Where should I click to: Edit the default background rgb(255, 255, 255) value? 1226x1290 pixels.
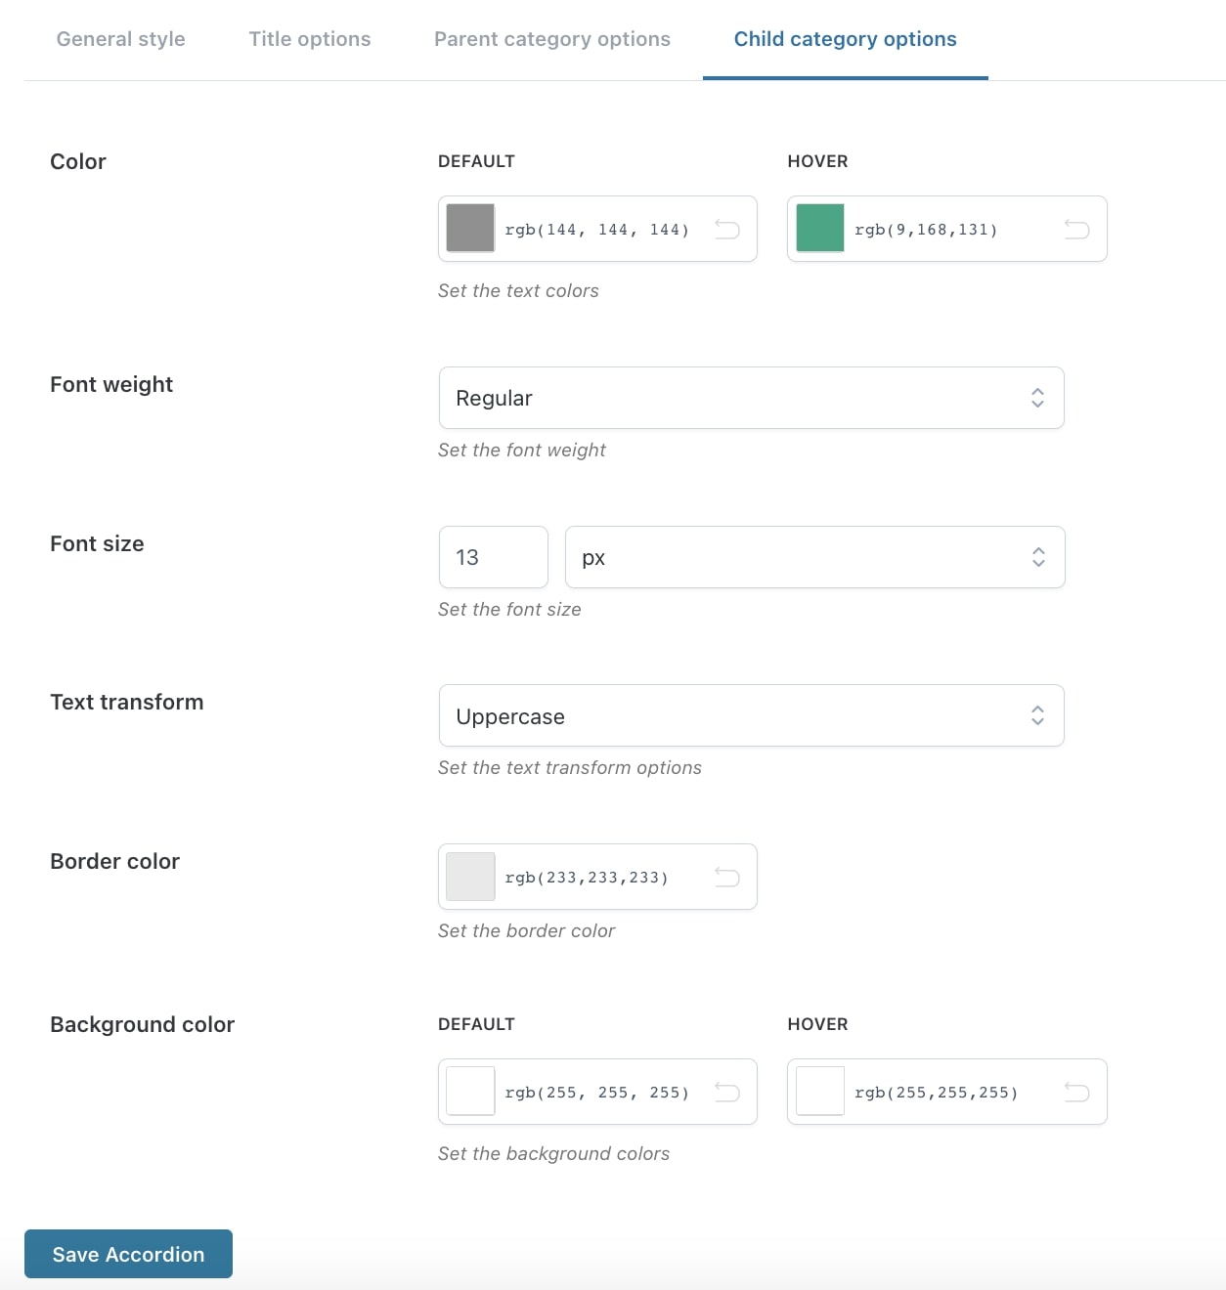point(597,1093)
